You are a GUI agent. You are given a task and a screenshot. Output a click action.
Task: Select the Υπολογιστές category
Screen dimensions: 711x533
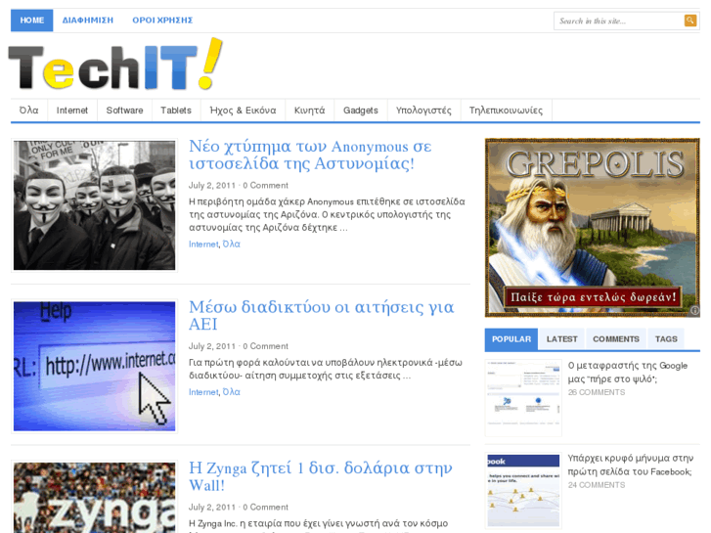(x=423, y=111)
